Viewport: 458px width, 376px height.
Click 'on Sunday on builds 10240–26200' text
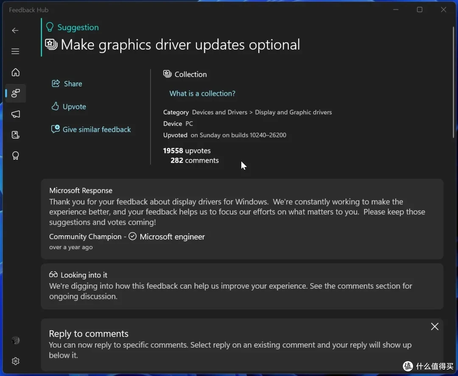click(238, 135)
